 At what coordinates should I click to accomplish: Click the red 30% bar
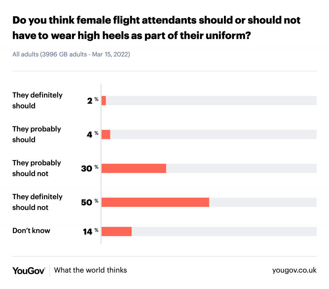pyautogui.click(x=134, y=168)
